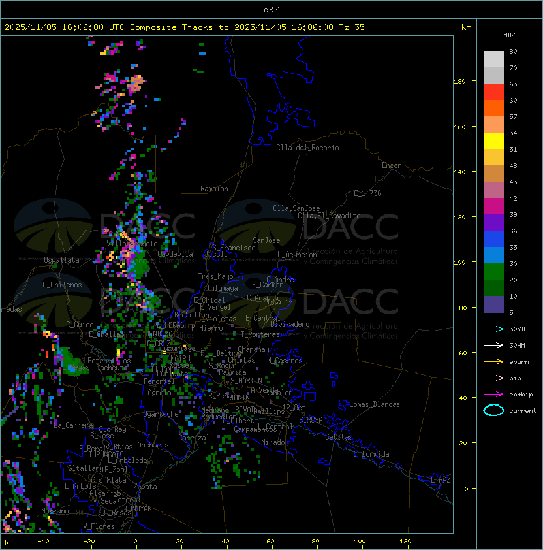Click the first '2025/11/05 16:06:00' timestamp in header

pos(54,27)
